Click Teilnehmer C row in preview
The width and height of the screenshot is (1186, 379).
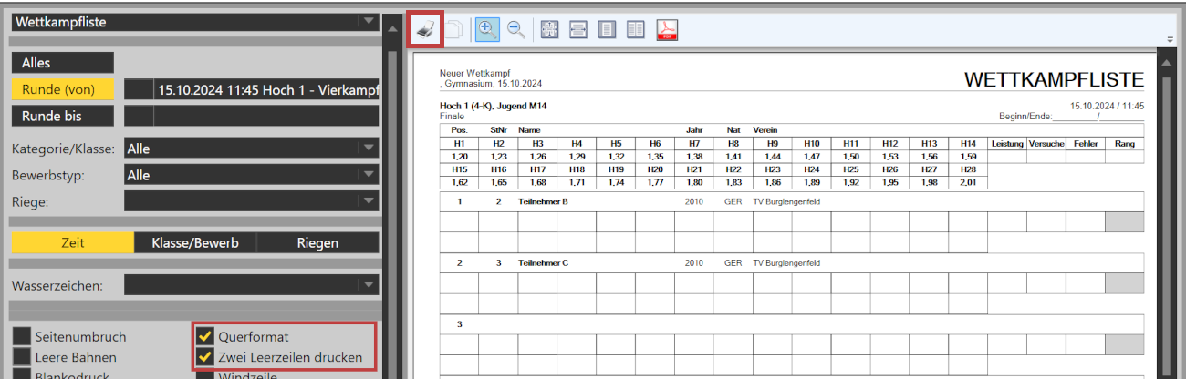click(x=791, y=262)
